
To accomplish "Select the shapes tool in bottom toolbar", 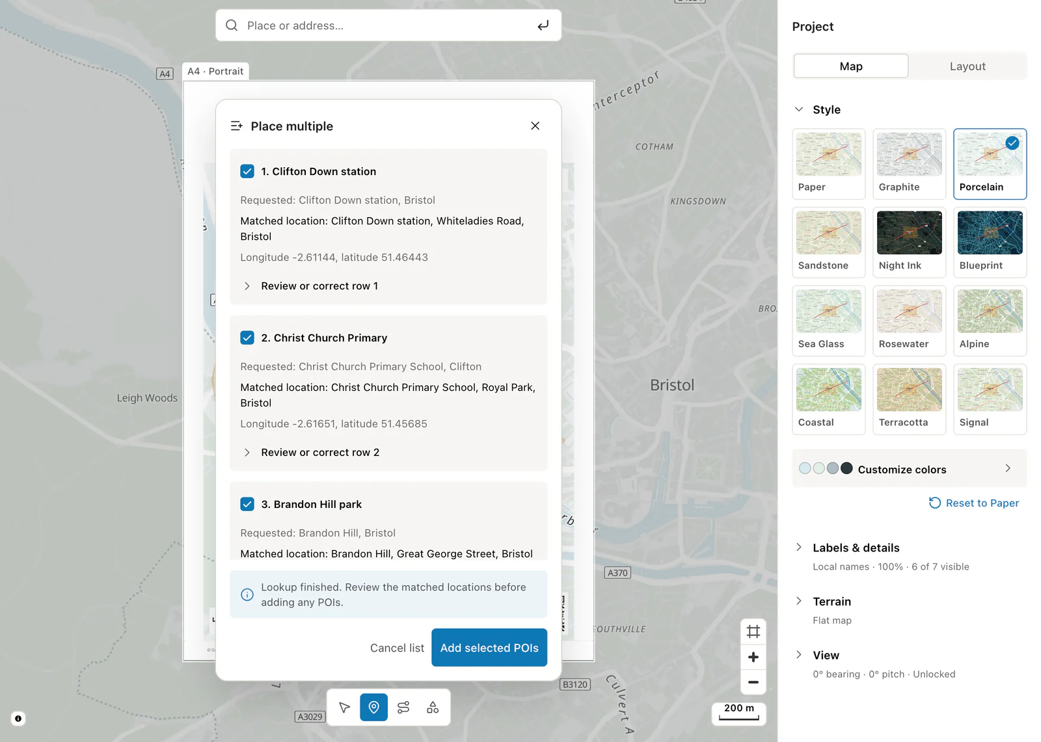I will tap(433, 708).
